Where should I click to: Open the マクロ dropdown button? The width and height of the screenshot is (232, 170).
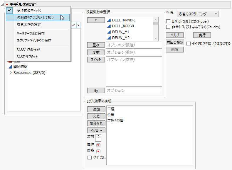pyautogui.click(x=96, y=130)
